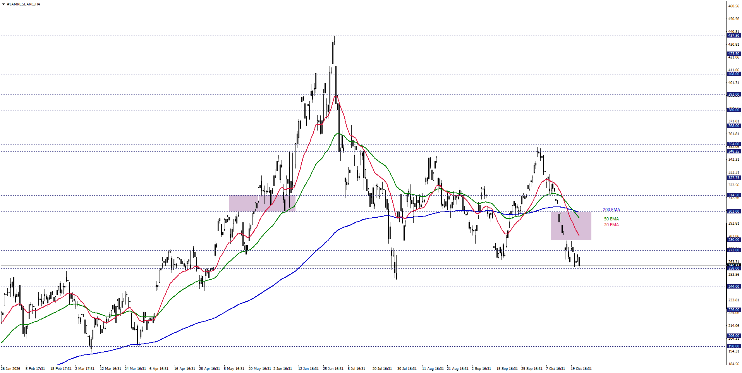Click the 25 Jun 16:31 time axis label
Image resolution: width=742 pixels, height=373 pixels.
point(333,368)
